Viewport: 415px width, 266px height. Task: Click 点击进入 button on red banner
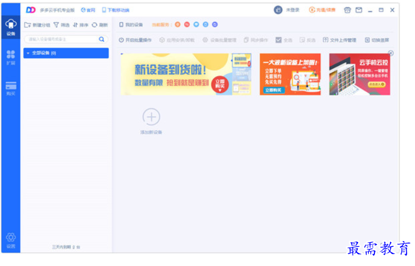pos(377,84)
